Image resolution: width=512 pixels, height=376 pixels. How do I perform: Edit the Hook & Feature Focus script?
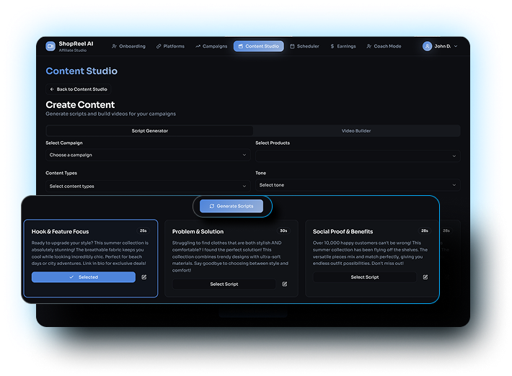144,277
